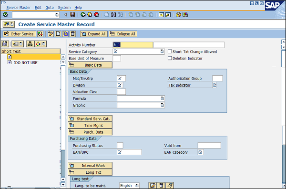Click Valid from date field
Image resolution: width=286 pixels, height=189 pixels.
[209, 146]
